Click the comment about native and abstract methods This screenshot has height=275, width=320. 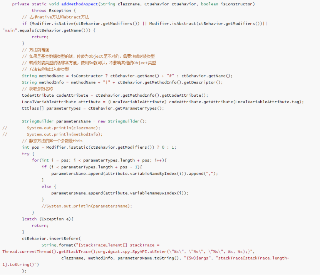point(55,17)
